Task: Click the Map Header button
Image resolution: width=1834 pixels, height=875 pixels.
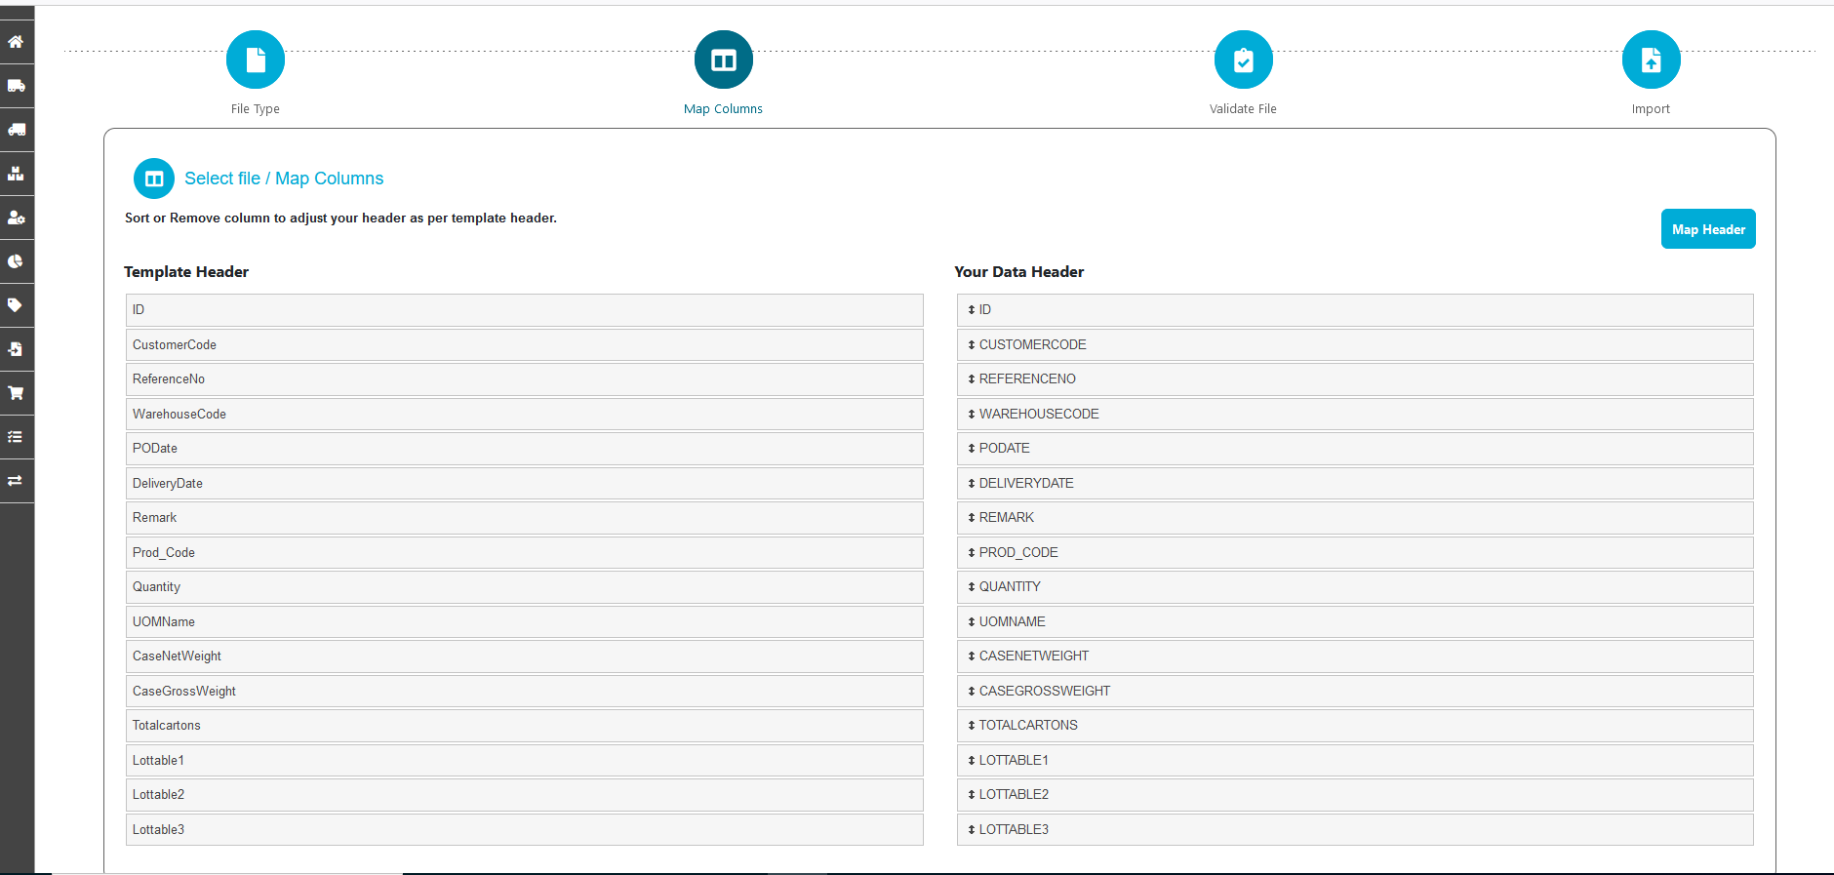Action: click(x=1707, y=229)
